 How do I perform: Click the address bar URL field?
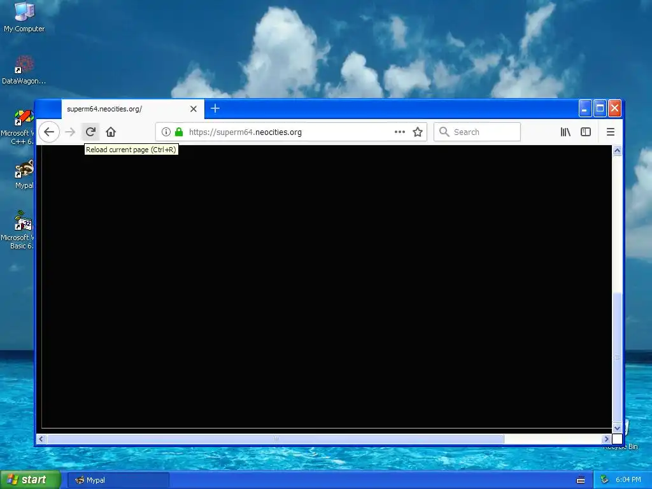tap(290, 132)
